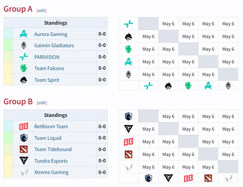Click the Aurora Gaming logo in standings
The width and height of the screenshot is (243, 187).
pos(24,34)
